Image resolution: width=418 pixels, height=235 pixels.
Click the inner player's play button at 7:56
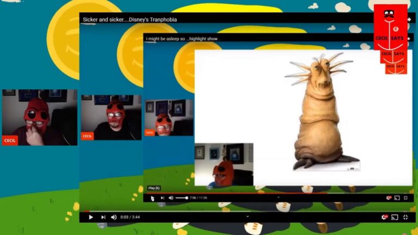point(152,198)
